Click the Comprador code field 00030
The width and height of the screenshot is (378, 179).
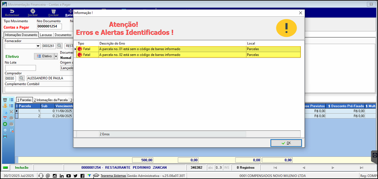[10, 79]
